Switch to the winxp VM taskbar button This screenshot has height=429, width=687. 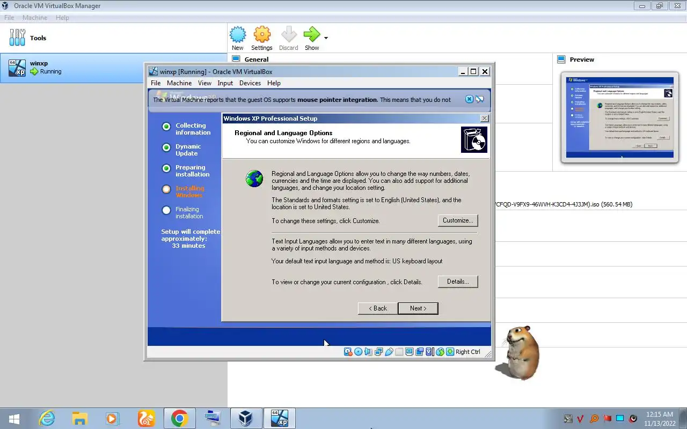pos(279,418)
